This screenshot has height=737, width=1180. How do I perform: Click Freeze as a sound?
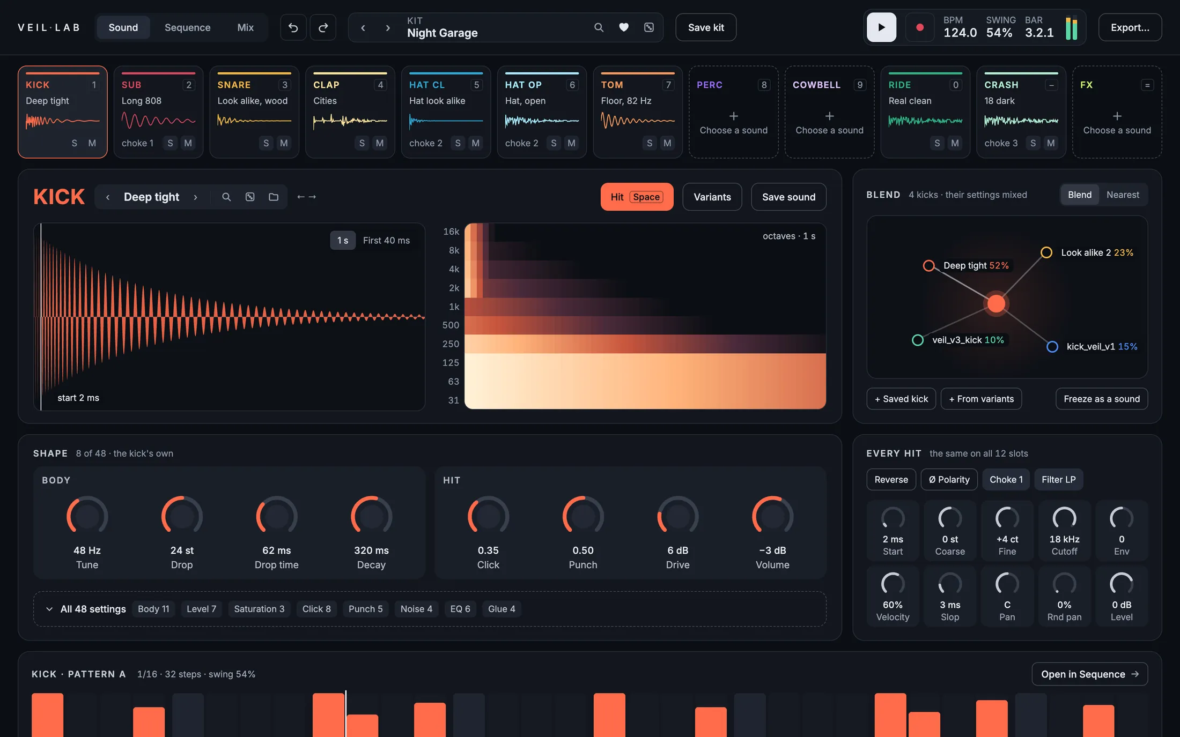[1102, 399]
